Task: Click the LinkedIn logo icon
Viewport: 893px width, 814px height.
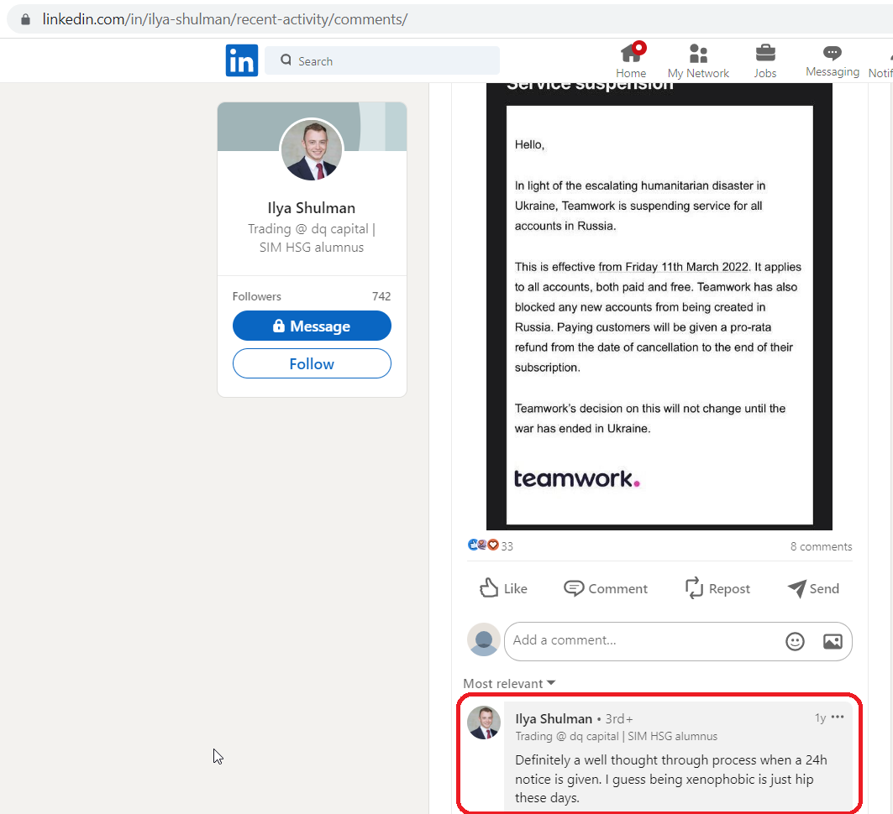Action: click(x=241, y=60)
